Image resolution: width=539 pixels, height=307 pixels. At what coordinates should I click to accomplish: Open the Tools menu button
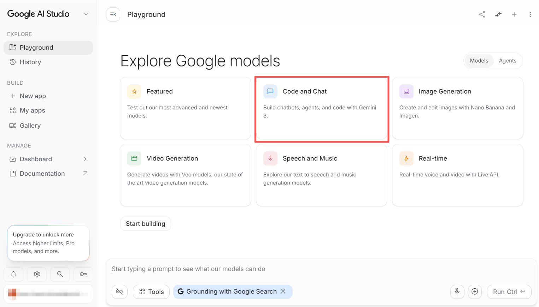(x=151, y=292)
